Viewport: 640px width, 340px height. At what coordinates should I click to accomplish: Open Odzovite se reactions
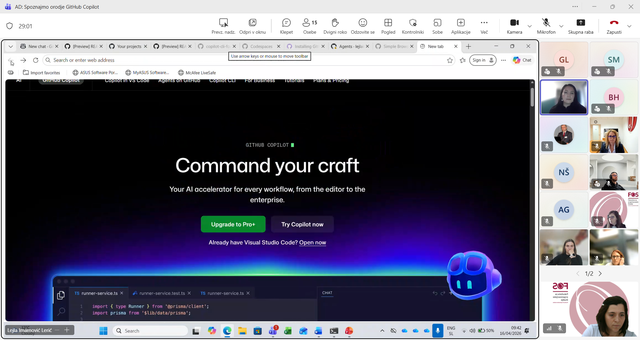click(x=363, y=26)
